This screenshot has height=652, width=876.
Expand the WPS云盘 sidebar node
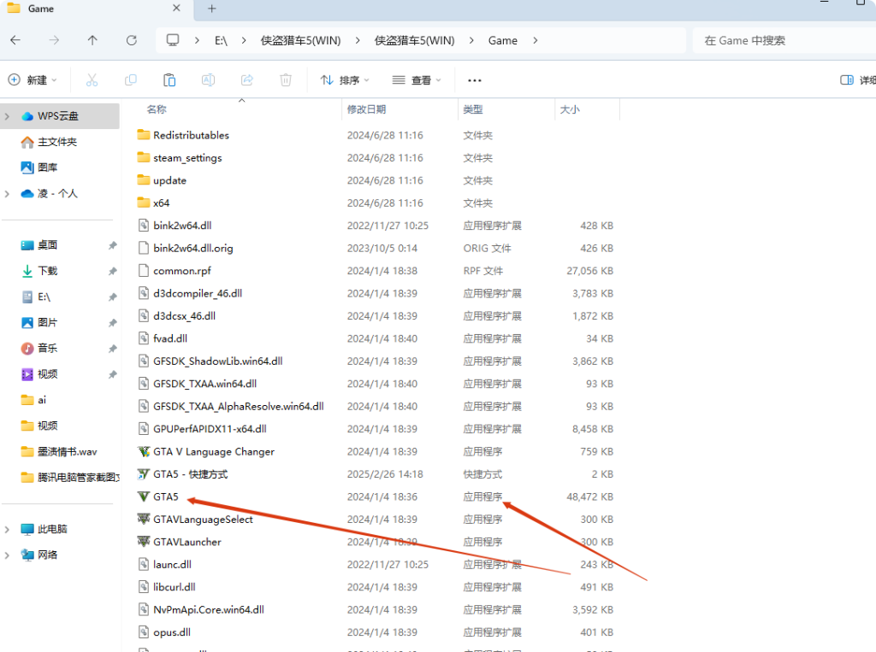[8, 116]
